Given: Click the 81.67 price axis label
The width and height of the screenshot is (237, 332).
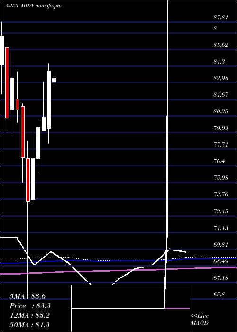Looking at the screenshot, I should tap(221, 95).
